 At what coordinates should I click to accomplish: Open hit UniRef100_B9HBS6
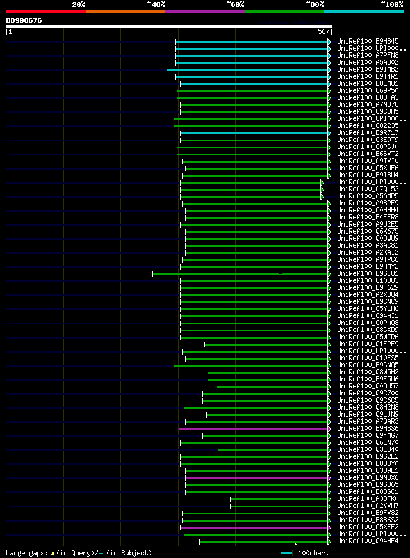[x=368, y=429]
